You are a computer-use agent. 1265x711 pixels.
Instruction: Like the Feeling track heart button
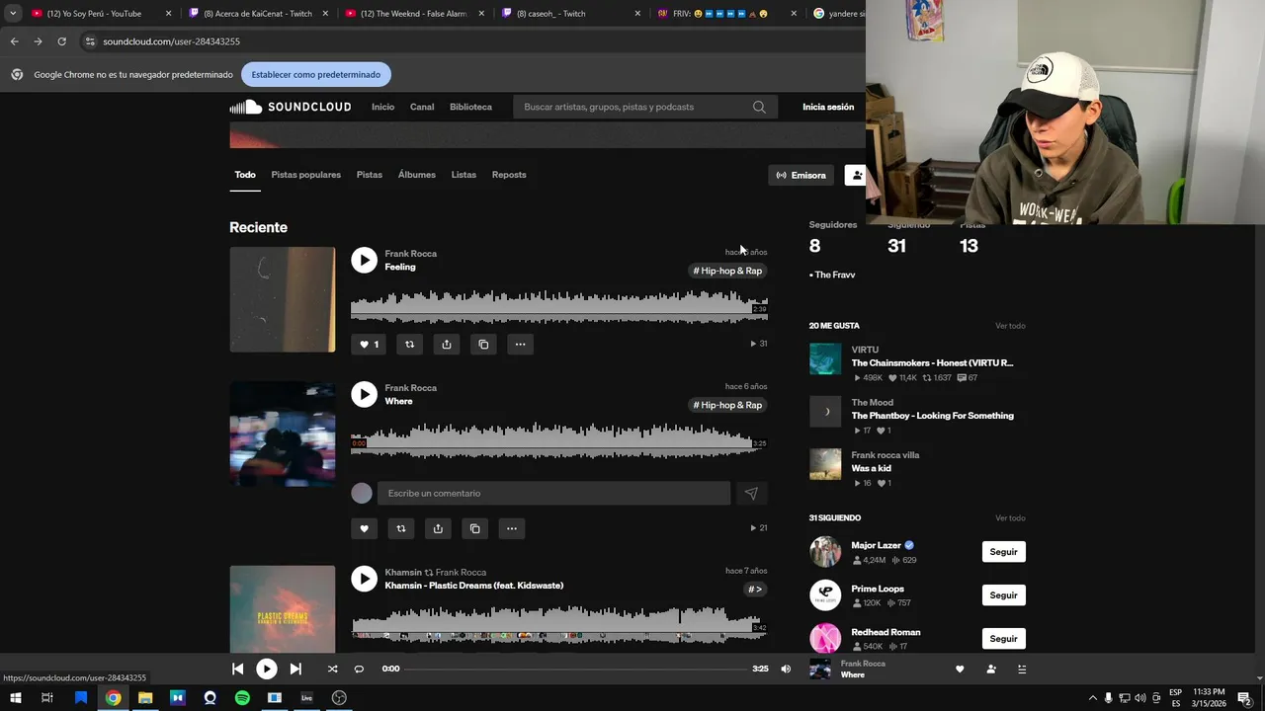(369, 345)
